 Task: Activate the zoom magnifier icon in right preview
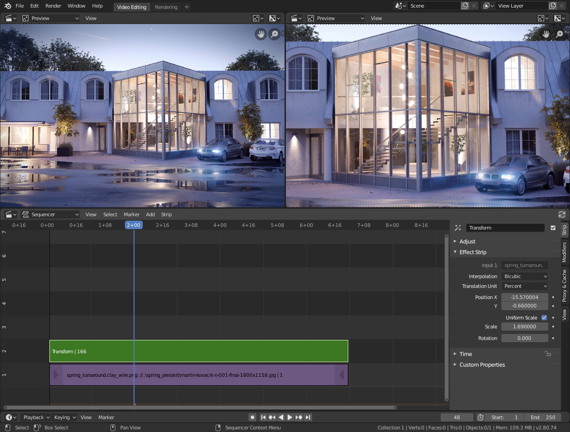point(560,34)
